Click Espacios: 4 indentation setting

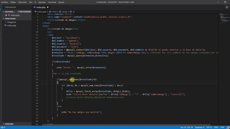pos(199,128)
